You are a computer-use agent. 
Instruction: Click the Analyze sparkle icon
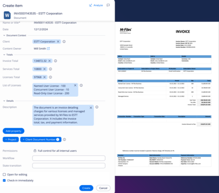tap(90, 5)
